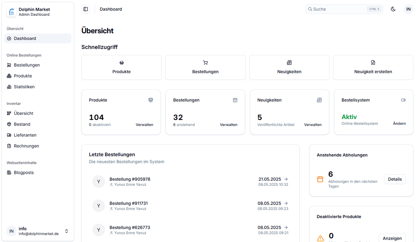The image size is (417, 242).
Task: Click Verwalten in the Neuigkeiten card
Action: [313, 125]
